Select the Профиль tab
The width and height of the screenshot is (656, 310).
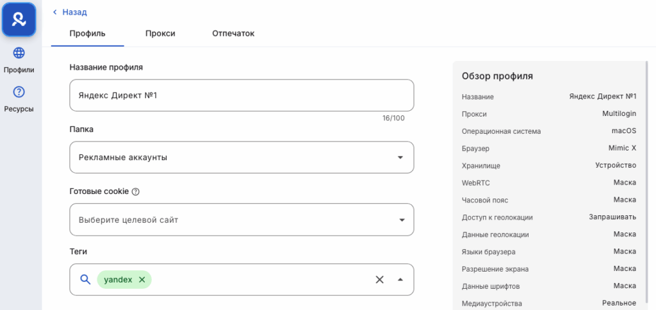pos(87,33)
